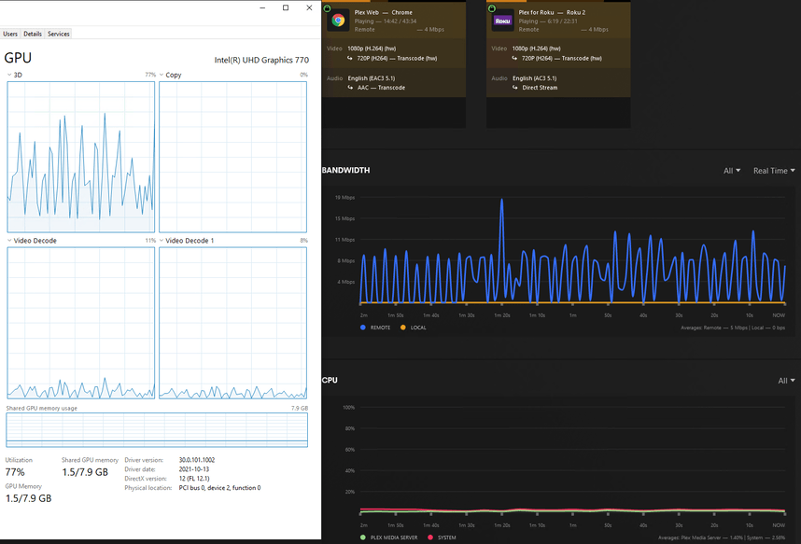The image size is (801, 544).
Task: Maximize the Task Manager window
Action: (x=286, y=7)
